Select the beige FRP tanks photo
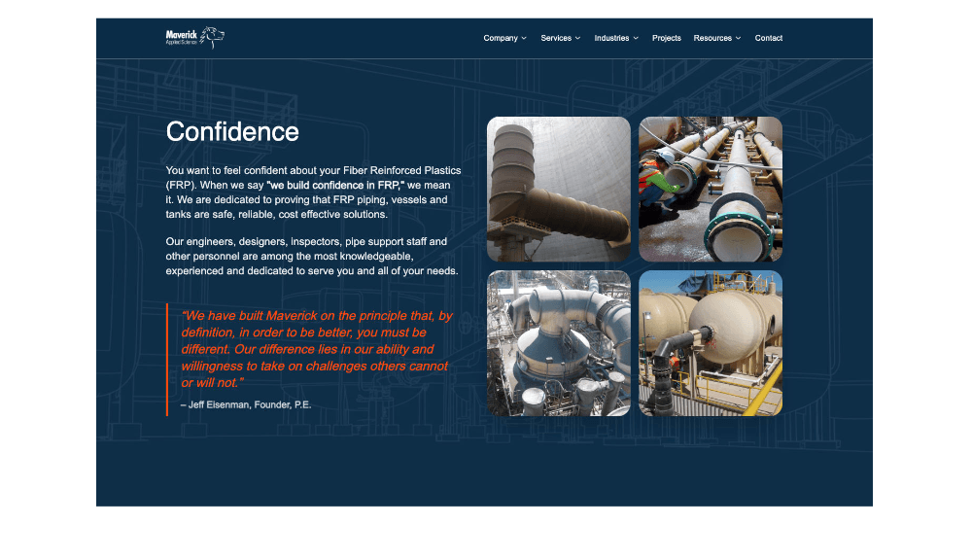 tap(711, 343)
